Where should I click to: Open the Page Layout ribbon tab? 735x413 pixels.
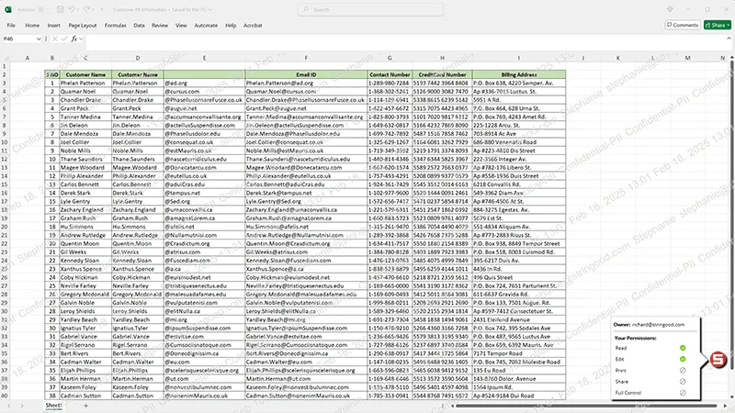(x=83, y=26)
